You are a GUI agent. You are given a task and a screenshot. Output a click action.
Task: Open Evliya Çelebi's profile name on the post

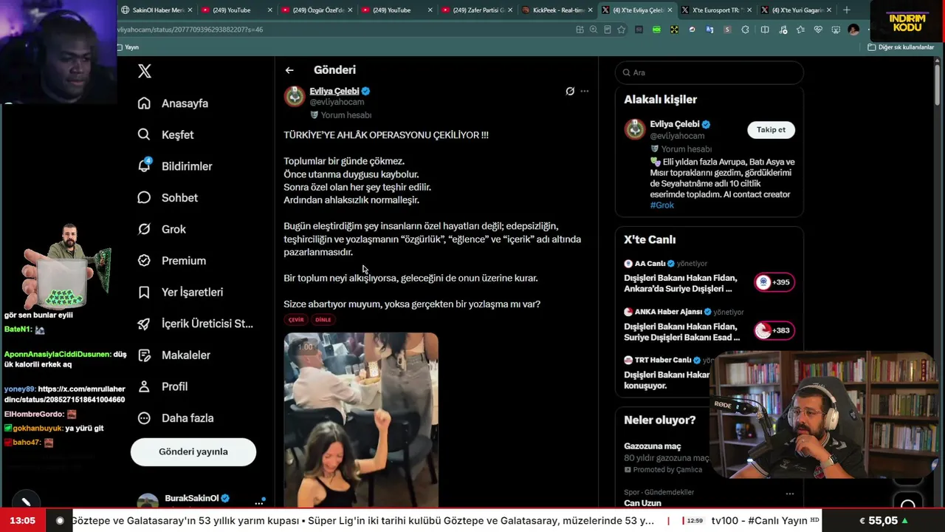[x=334, y=91]
